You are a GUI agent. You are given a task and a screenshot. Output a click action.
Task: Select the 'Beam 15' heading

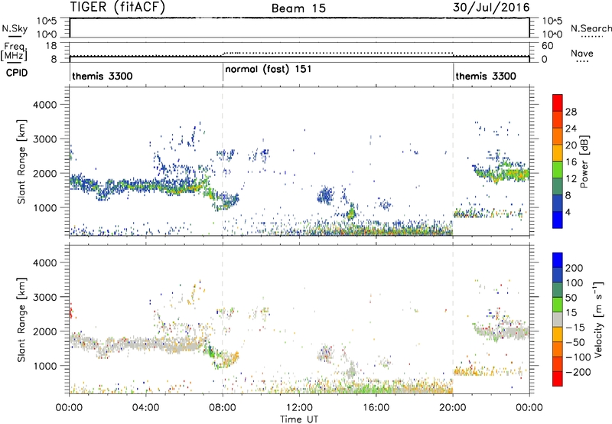point(298,8)
